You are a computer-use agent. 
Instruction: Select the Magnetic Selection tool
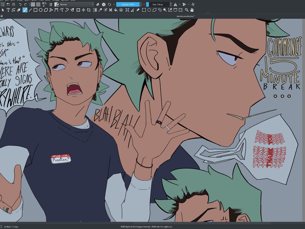[180, 10]
